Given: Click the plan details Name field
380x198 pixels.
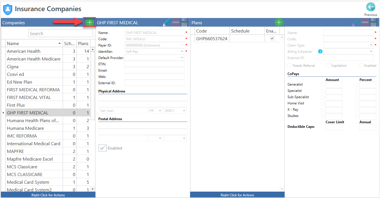Looking at the screenshot, I should (349, 33).
